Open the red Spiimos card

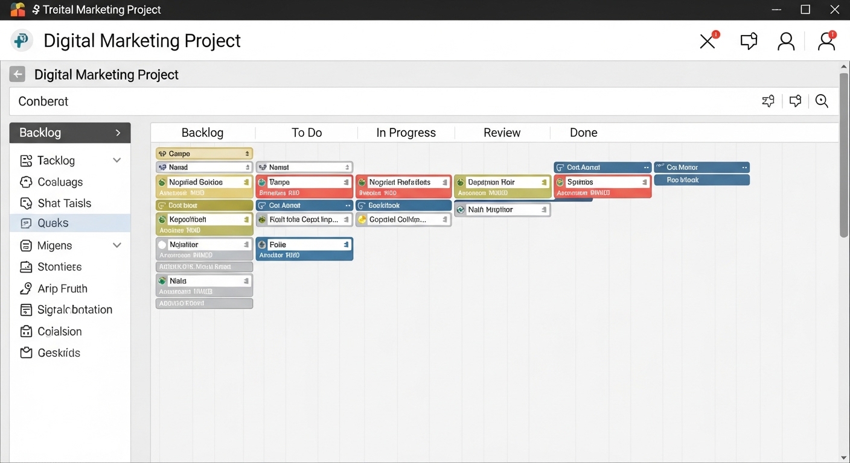coord(602,187)
